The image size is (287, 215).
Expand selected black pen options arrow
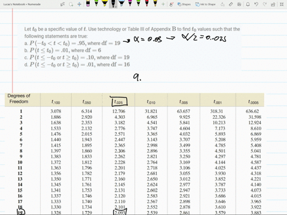(115, 7)
